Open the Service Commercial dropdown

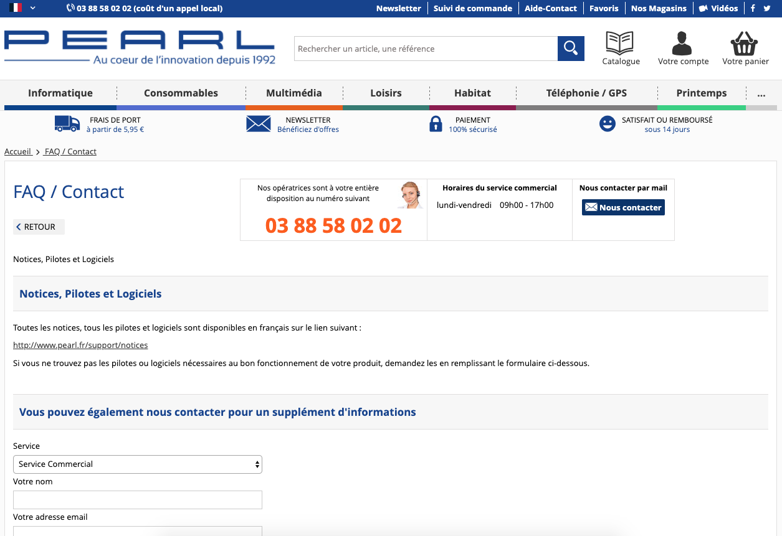(137, 464)
